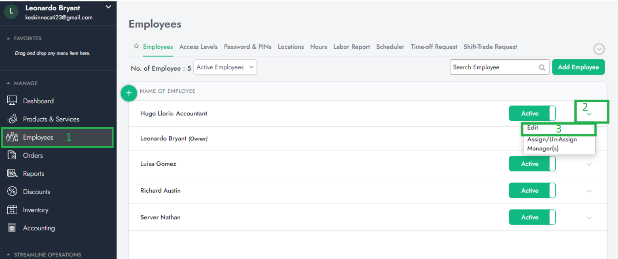
Task: Click the Search Employee input field
Action: [x=495, y=67]
